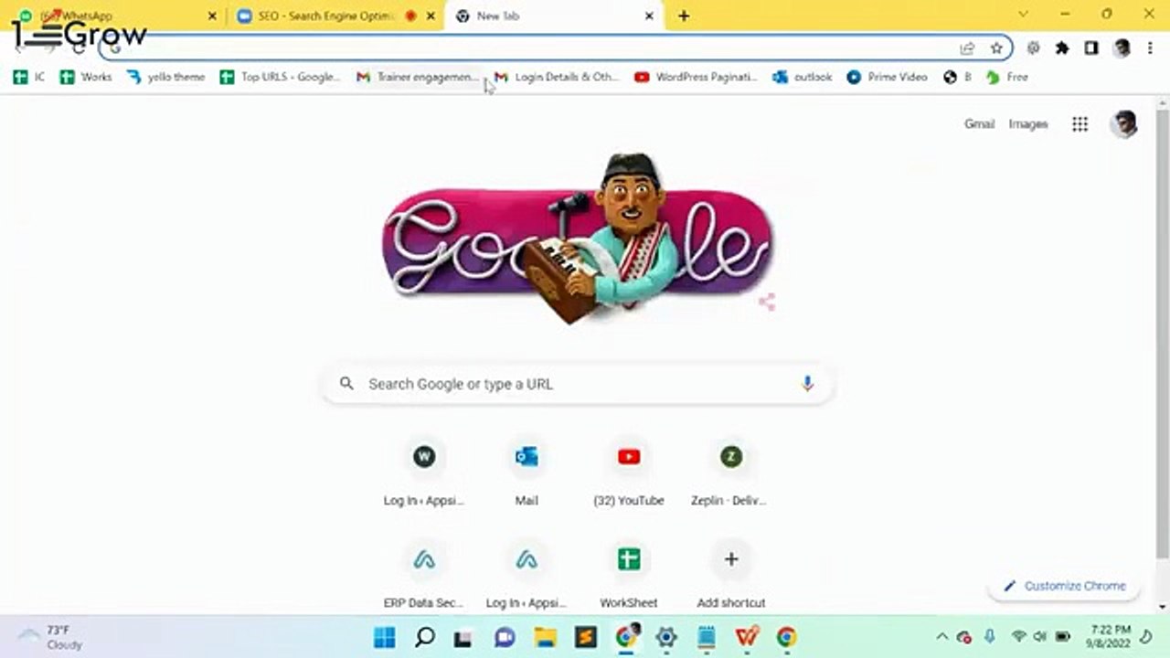Open Sublime Text from the taskbar
Image resolution: width=1170 pixels, height=658 pixels.
pyautogui.click(x=585, y=637)
